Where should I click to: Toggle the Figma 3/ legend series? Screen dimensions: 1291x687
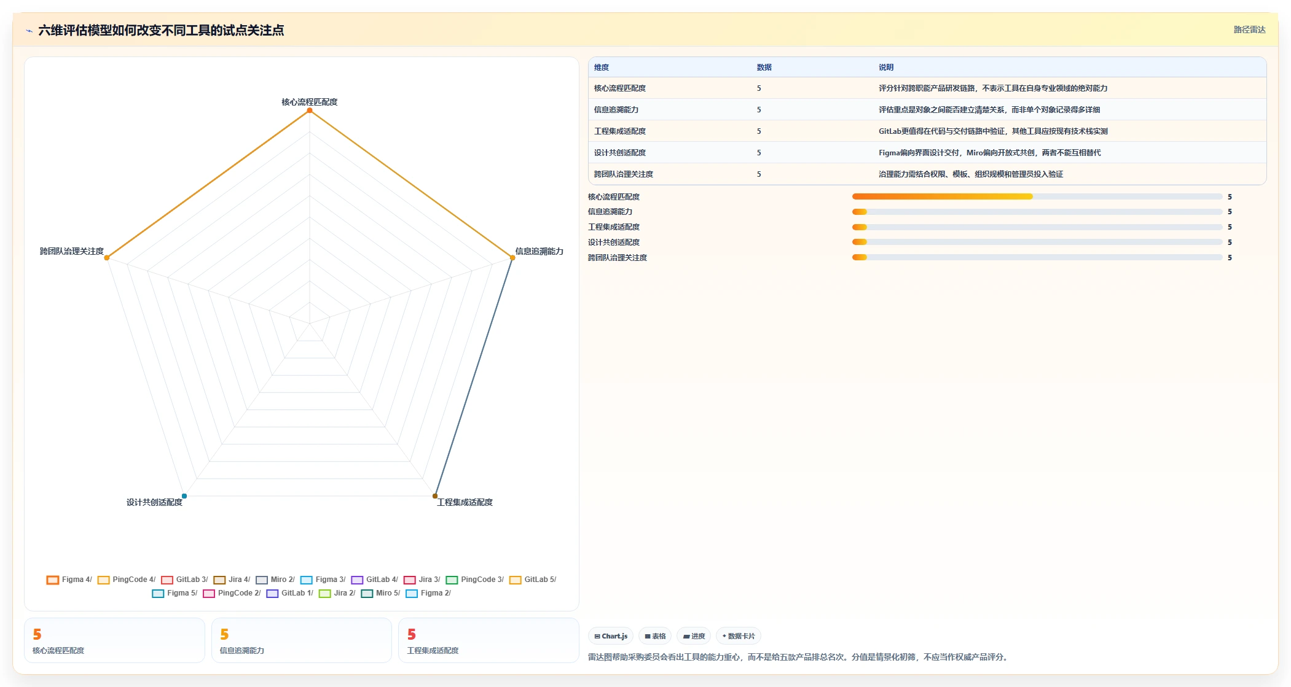[323, 580]
